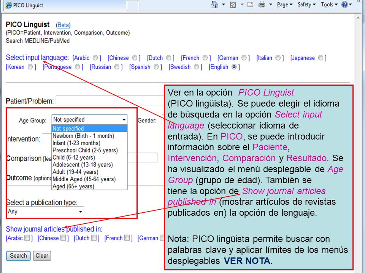Viewport: 365px width, 273px height.
Task: Check Dutch under Show journal articles published in
Action: point(94,238)
